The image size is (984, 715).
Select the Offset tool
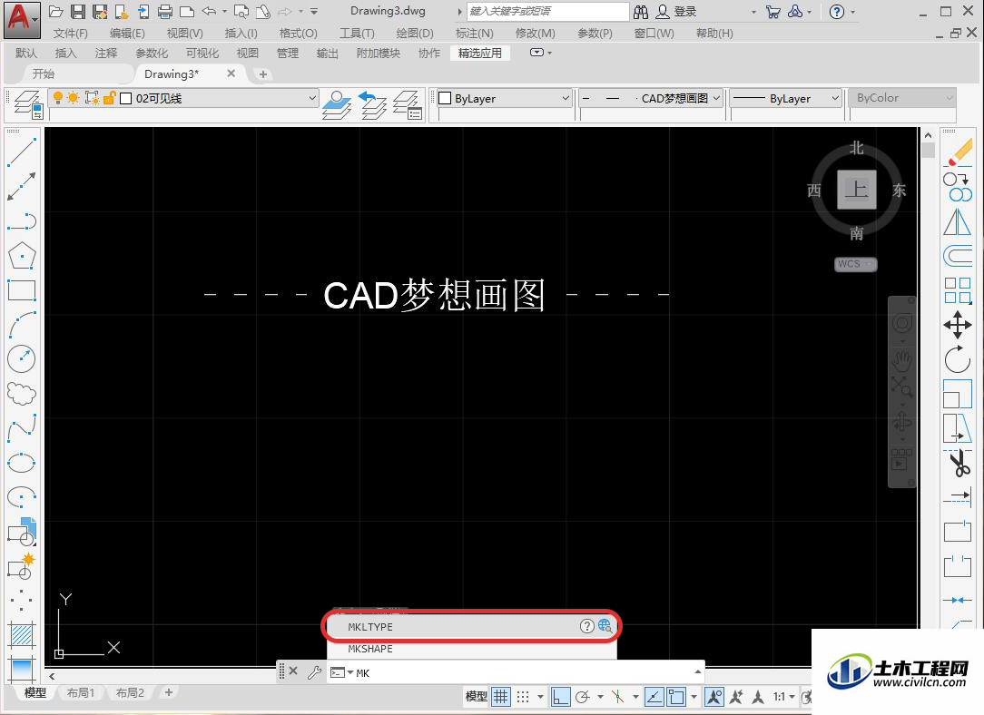tap(959, 256)
